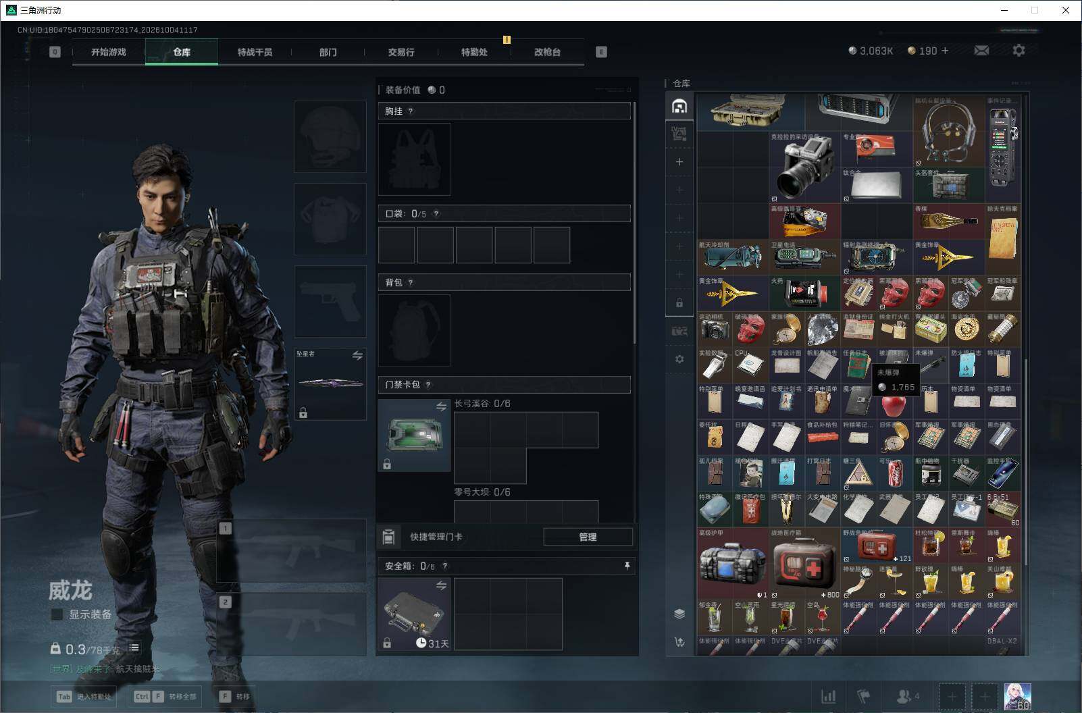This screenshot has width=1082, height=713.
Task: Select the 高级护甲 repair kit item
Action: click(x=733, y=564)
